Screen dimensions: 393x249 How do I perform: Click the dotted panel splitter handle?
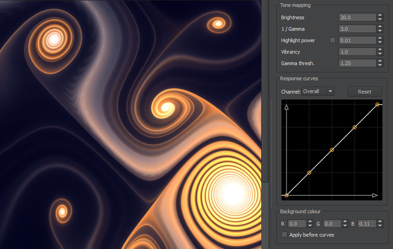271,153
